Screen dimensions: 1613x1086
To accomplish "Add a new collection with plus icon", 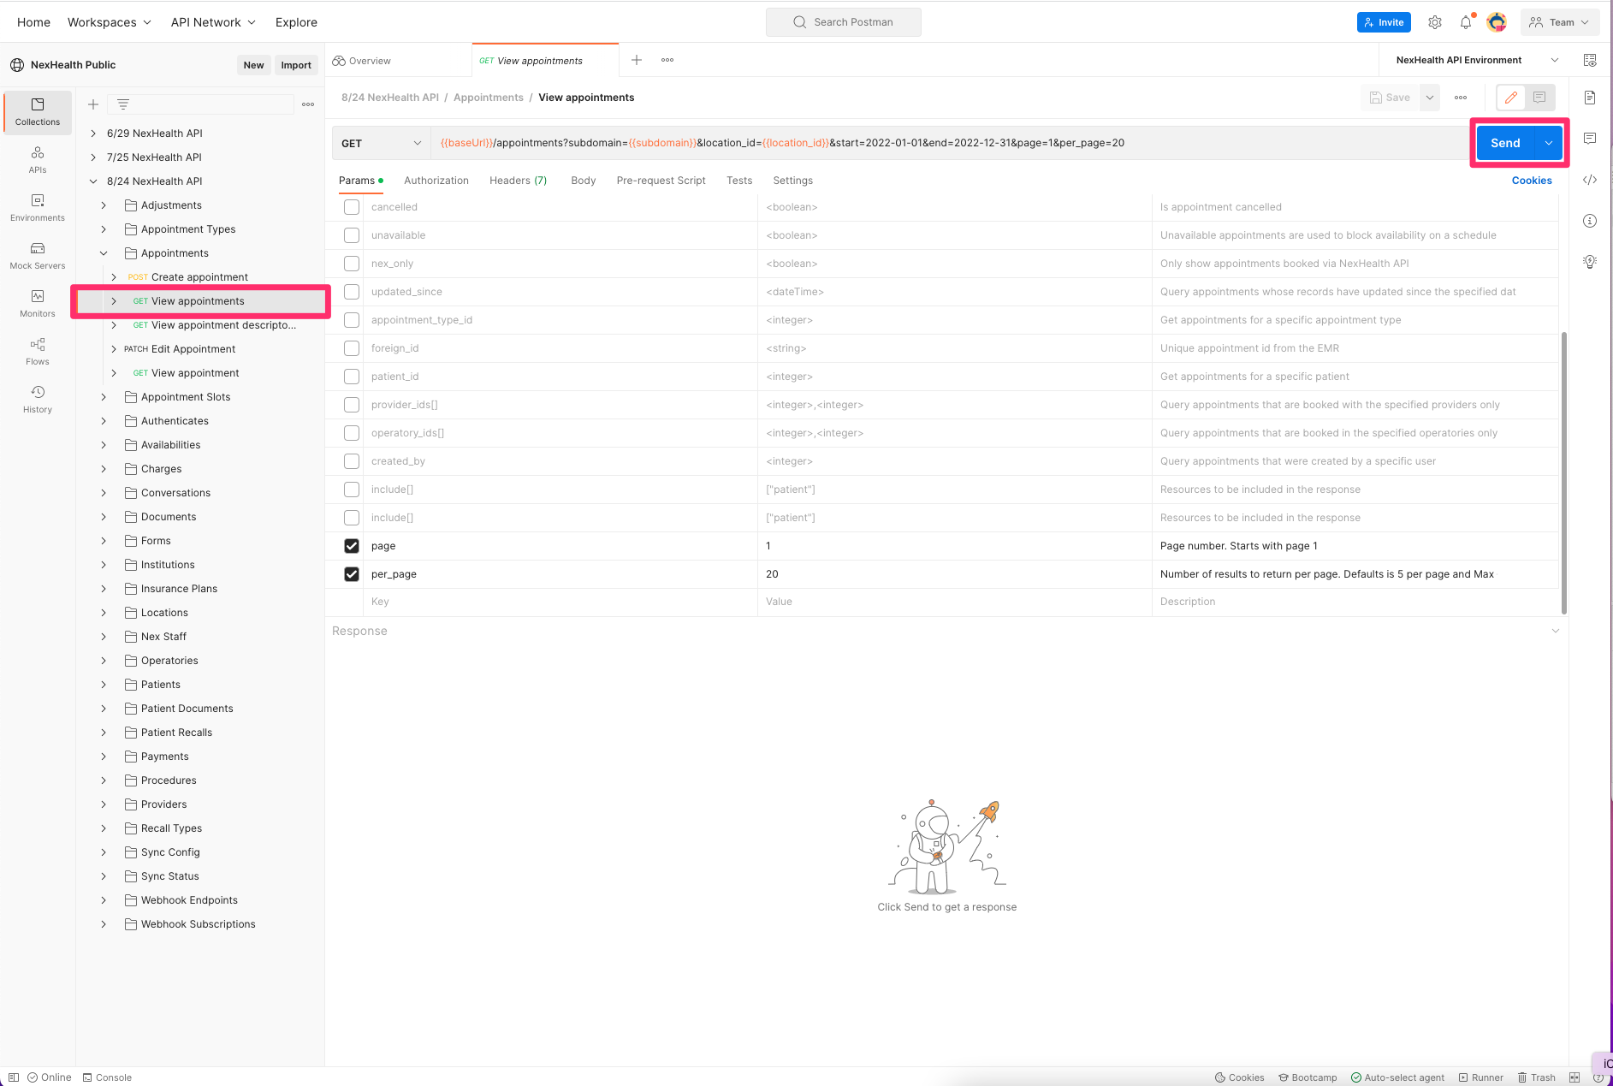I will point(93,104).
